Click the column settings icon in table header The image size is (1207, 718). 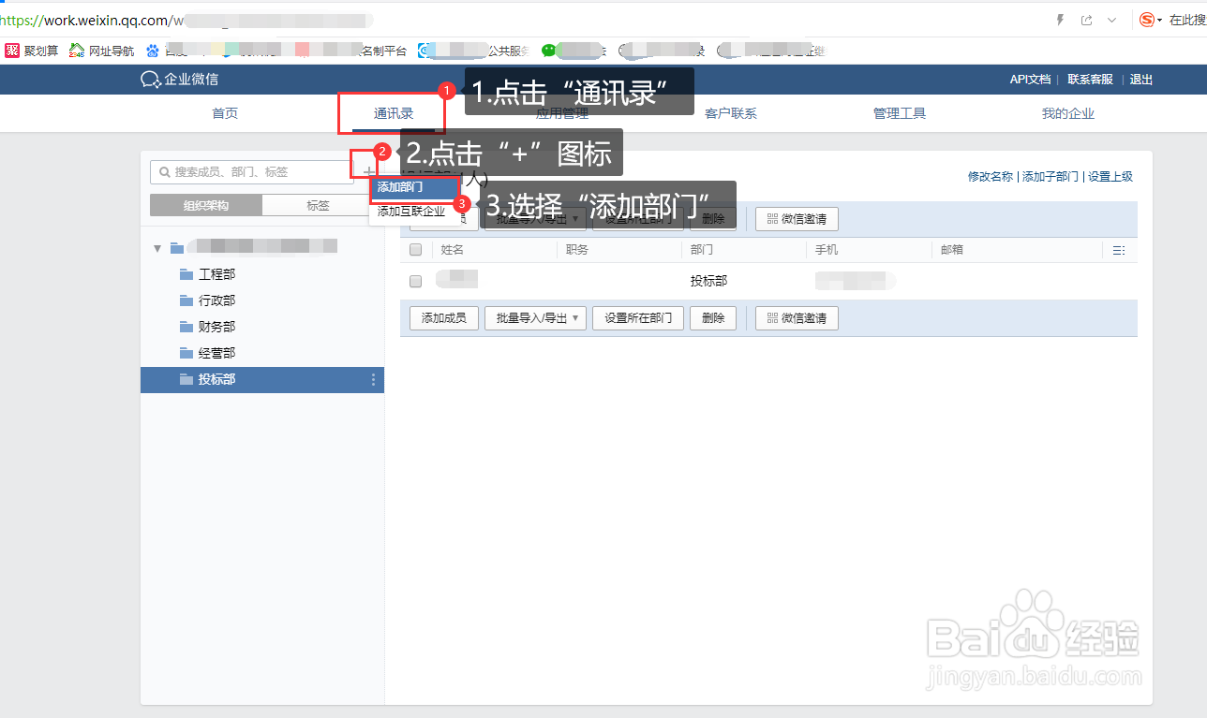pos(1117,250)
